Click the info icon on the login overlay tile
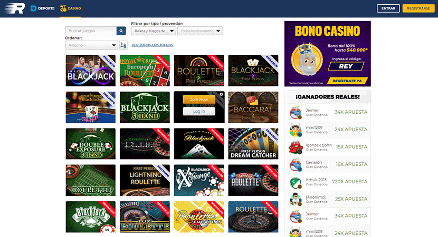438x237 pixels. [x=221, y=94]
